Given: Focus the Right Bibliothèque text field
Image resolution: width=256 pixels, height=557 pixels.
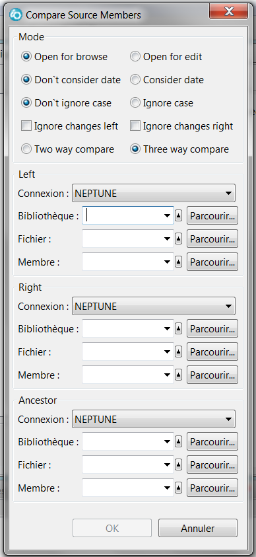Looking at the screenshot, I should click(122, 329).
